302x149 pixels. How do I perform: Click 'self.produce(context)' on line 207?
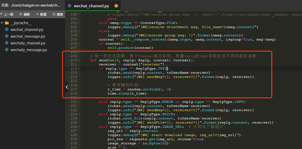(130, 48)
